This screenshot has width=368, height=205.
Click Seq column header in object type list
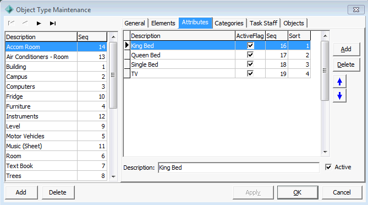(x=92, y=37)
